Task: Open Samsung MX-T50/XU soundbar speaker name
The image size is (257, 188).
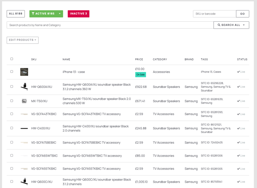Action: pos(96,101)
